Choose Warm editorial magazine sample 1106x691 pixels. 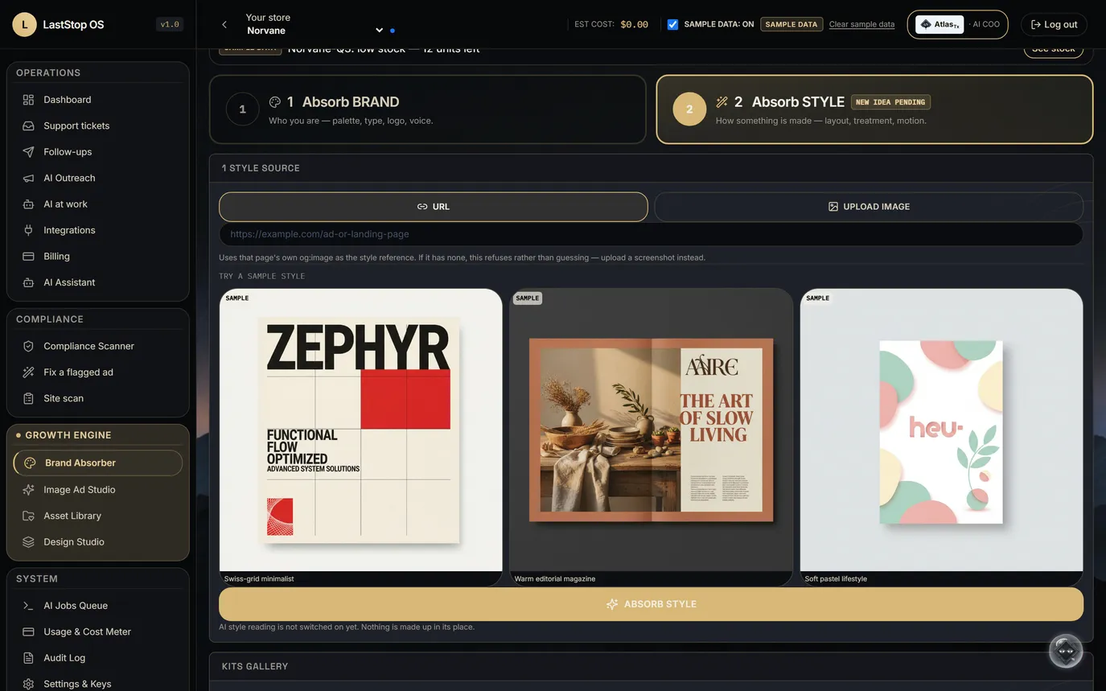[651, 438]
